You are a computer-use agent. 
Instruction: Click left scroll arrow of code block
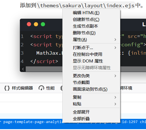pos(23,69)
